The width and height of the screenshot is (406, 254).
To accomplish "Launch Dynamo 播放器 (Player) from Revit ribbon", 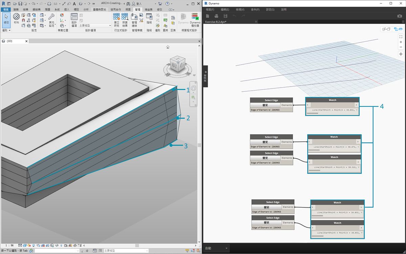I will [195, 20].
